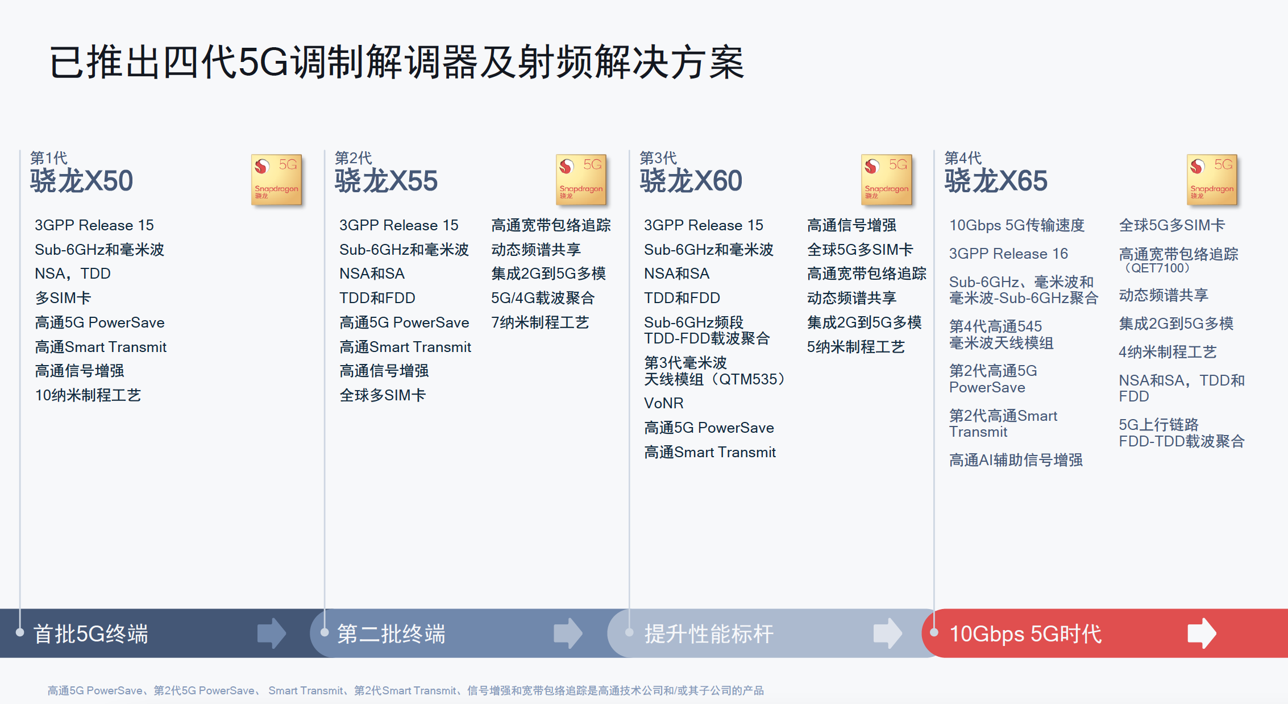Click 高通AI辅助信号增强
Image resolution: width=1288 pixels, height=704 pixels.
tap(1016, 460)
